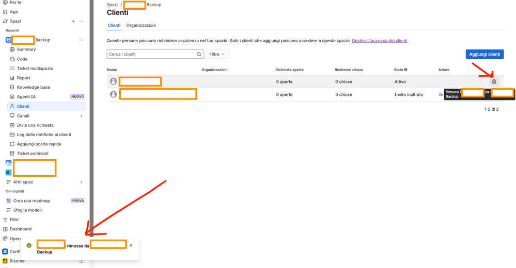The width and height of the screenshot is (516, 268).
Task: Open Altri spazi list
Action: (23, 182)
